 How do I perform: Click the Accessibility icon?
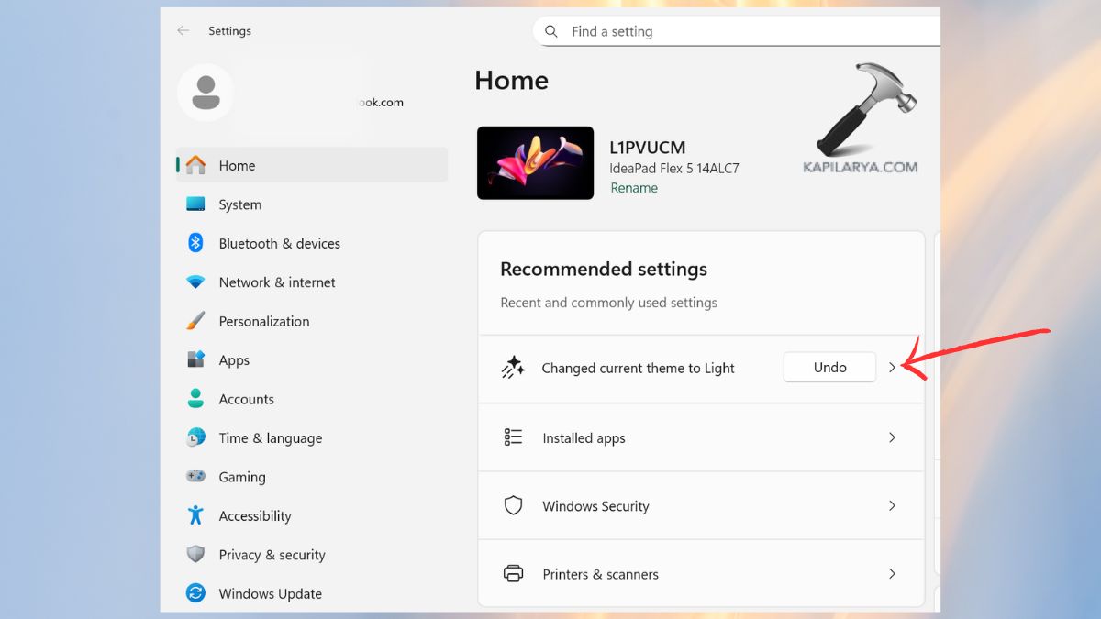point(195,515)
